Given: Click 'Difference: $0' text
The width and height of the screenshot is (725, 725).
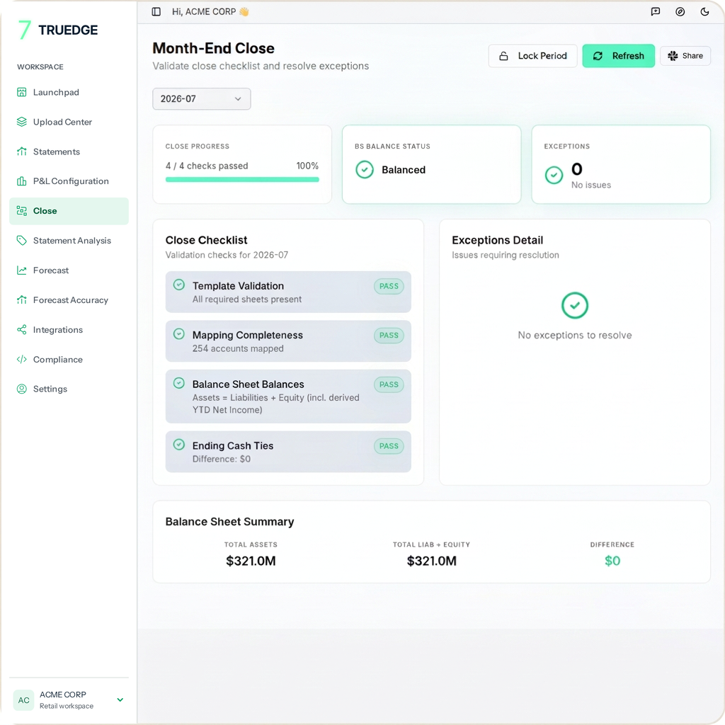Looking at the screenshot, I should point(222,459).
